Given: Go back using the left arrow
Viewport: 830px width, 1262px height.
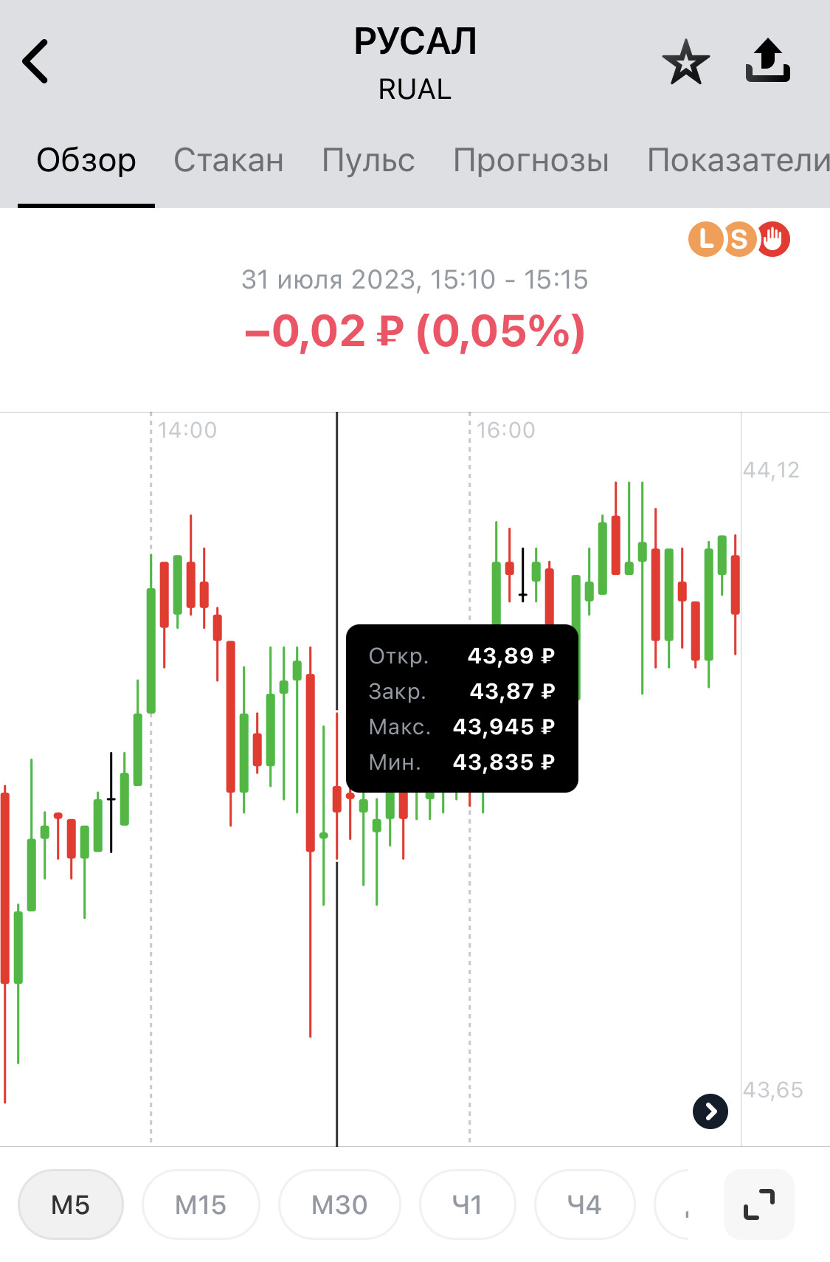Looking at the screenshot, I should click(35, 61).
